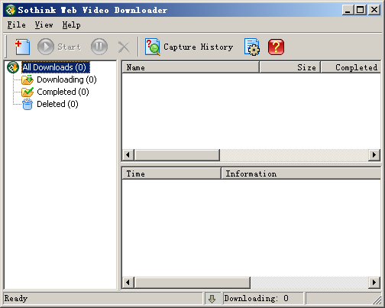Click the log panel horizontal scrollbar thumb
Viewport: 385px width, 308px height.
point(192,283)
